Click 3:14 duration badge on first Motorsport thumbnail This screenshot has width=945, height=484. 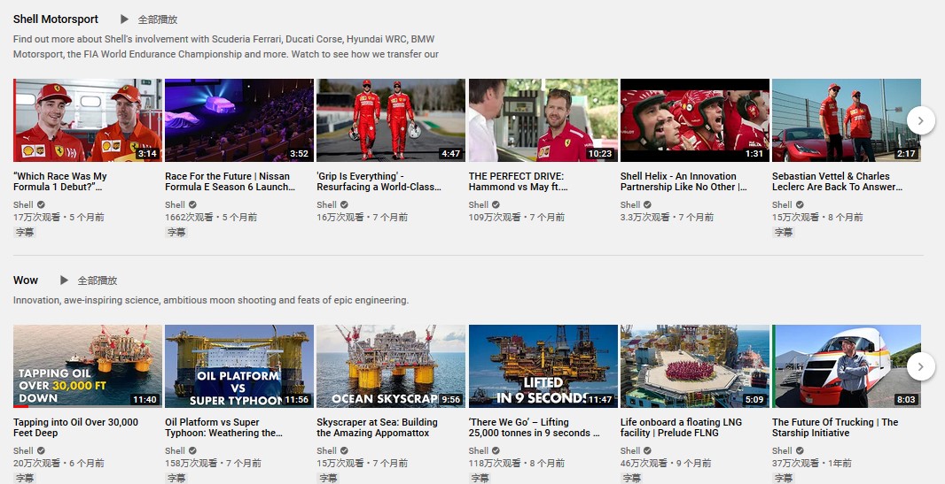(147, 153)
